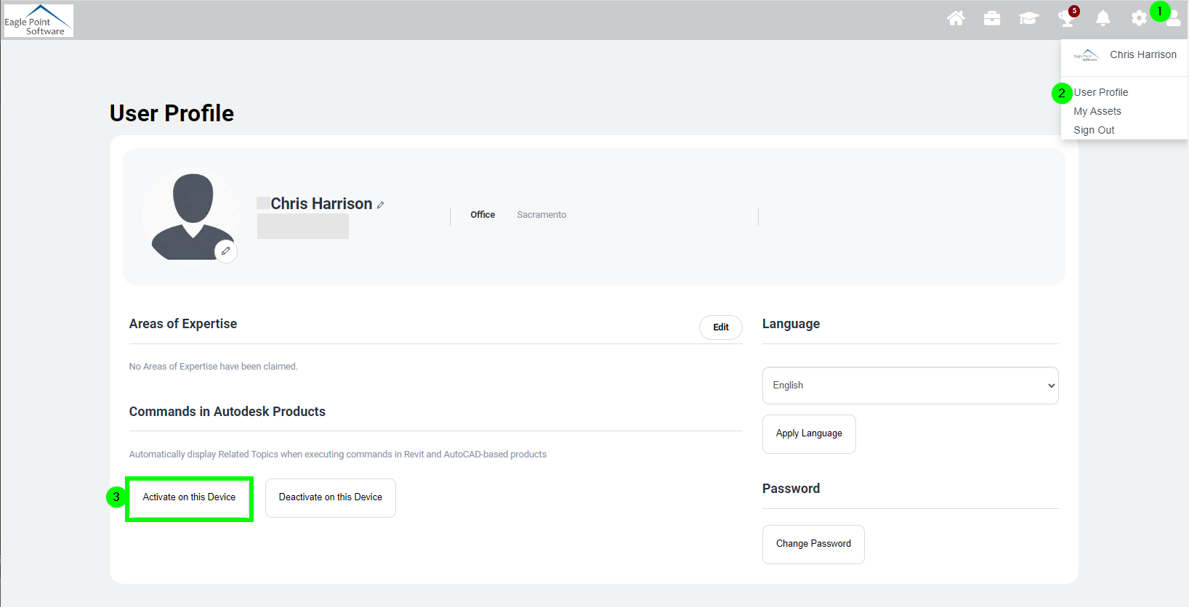Click Deactivate on this Device
The height and width of the screenshot is (607, 1189).
click(x=330, y=498)
